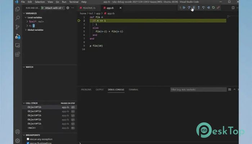Expand the %self: main variable
The height and width of the screenshot is (144, 252).
click(x=27, y=22)
